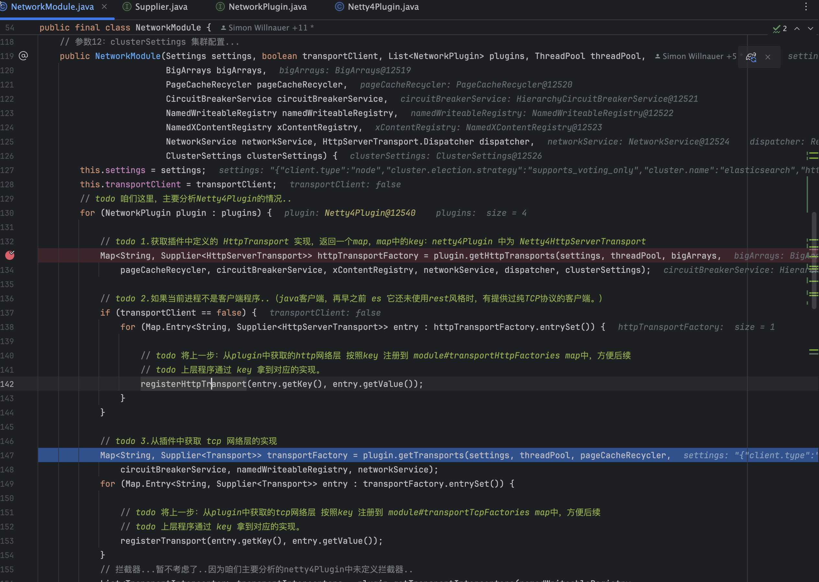819x582 pixels.
Task: Click inline value 'HierarchyCircuitBreakerService@12521'
Action: coord(607,99)
